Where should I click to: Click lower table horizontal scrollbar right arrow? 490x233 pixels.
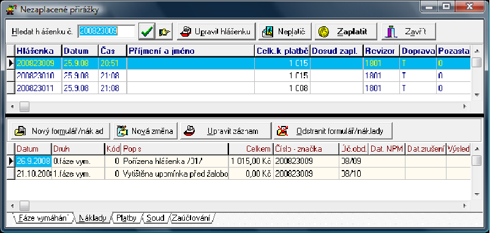coord(465,205)
